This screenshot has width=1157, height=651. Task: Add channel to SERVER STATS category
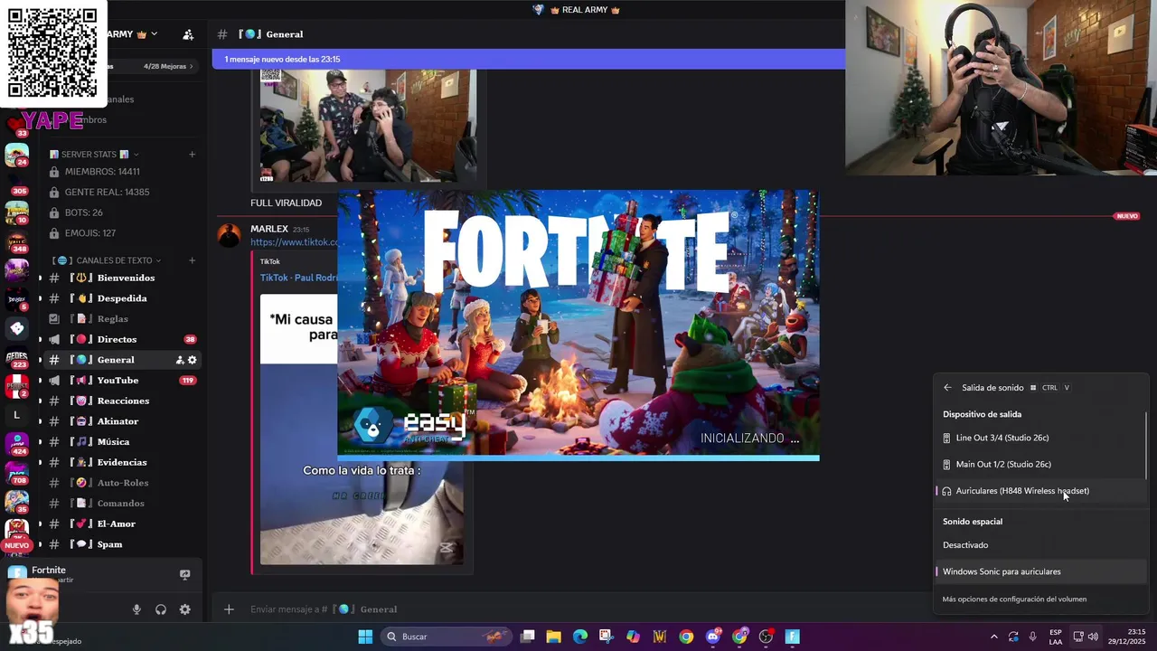click(x=192, y=155)
